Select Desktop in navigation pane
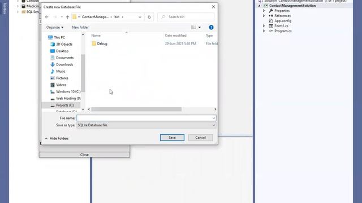The width and height of the screenshot is (362, 203). click(62, 51)
